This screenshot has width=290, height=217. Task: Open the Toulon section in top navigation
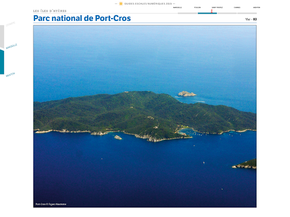197,7
